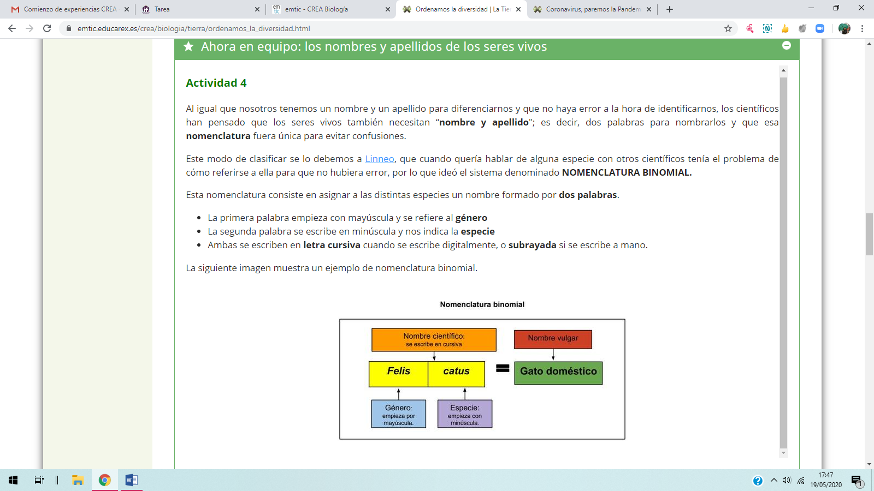This screenshot has width=874, height=491.
Task: Click the page scrollbar thumb
Action: click(x=869, y=234)
